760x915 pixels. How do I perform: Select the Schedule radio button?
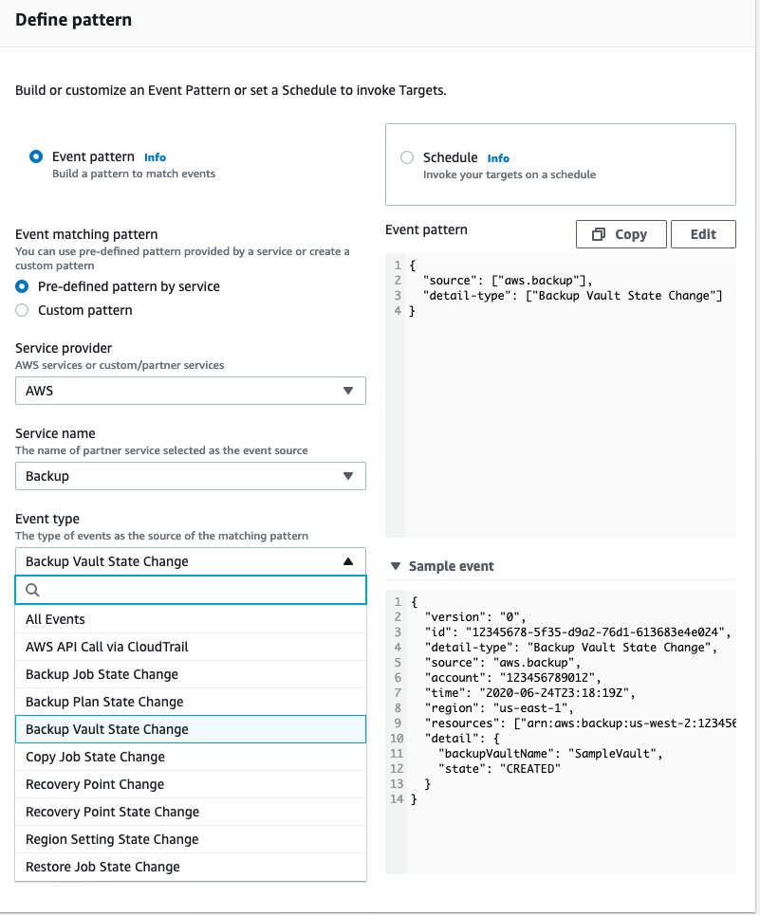(407, 157)
